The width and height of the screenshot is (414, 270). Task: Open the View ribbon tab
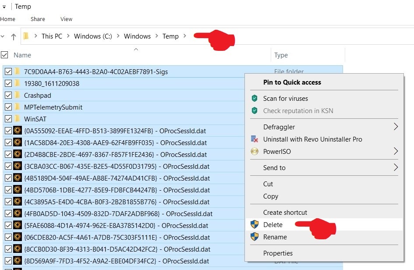67,19
